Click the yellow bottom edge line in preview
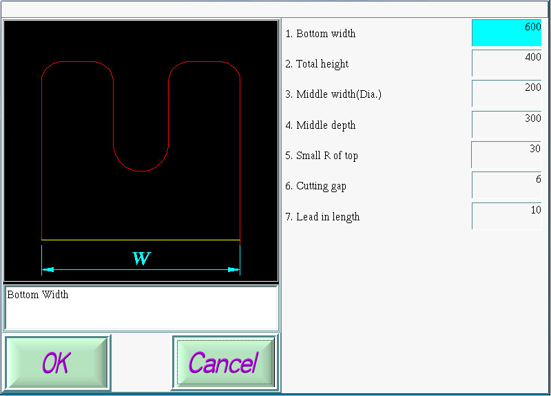This screenshot has width=551, height=396. tap(141, 240)
